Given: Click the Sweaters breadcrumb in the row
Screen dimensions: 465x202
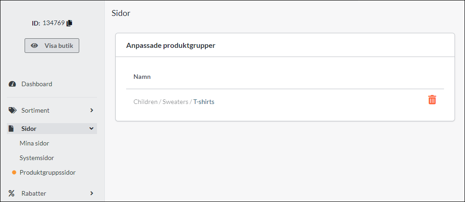Looking at the screenshot, I should [175, 102].
